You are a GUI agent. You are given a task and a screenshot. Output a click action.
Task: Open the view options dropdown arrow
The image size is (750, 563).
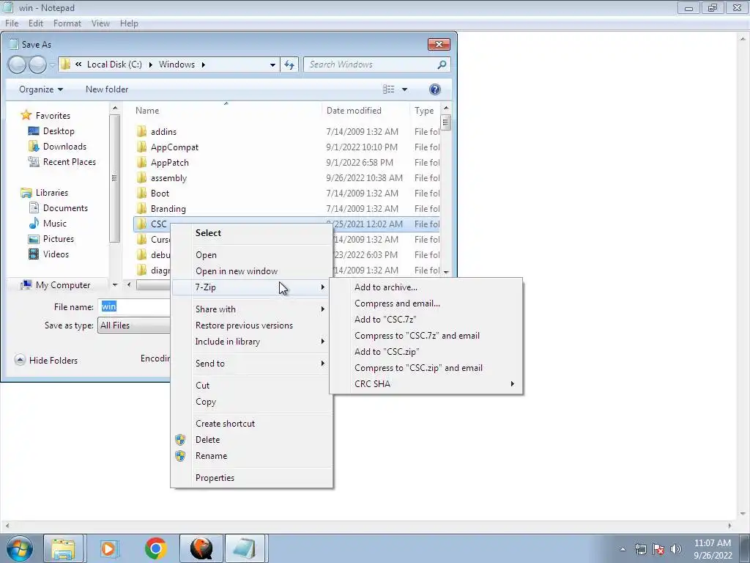(404, 89)
